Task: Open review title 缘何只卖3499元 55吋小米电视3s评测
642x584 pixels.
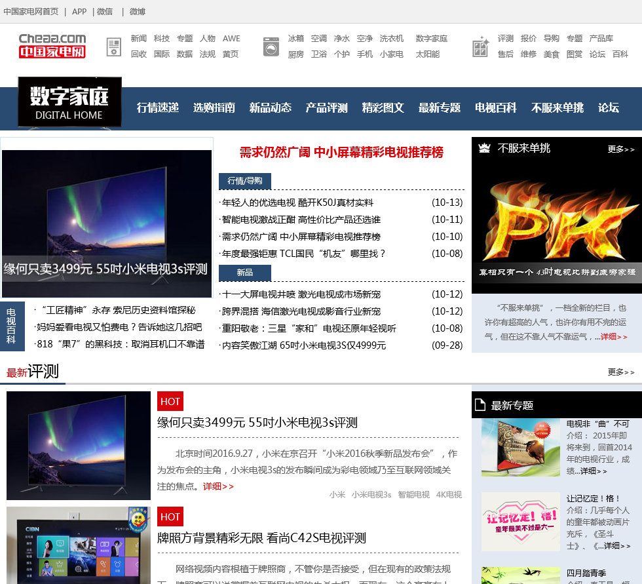Action: (257, 423)
